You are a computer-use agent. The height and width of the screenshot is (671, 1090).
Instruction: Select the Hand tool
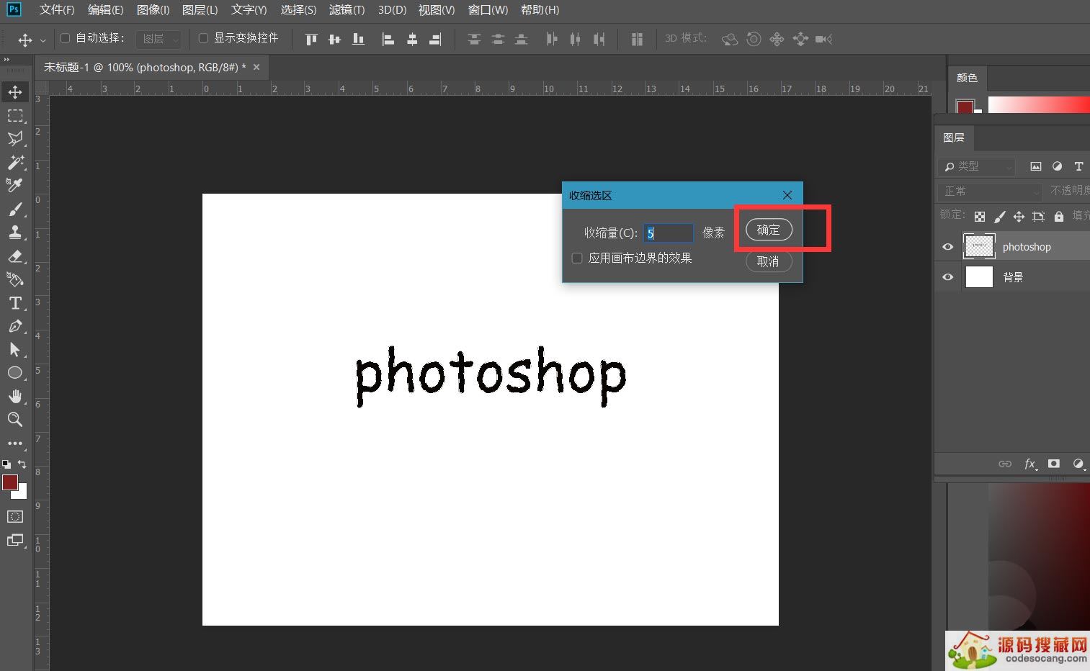tap(15, 397)
